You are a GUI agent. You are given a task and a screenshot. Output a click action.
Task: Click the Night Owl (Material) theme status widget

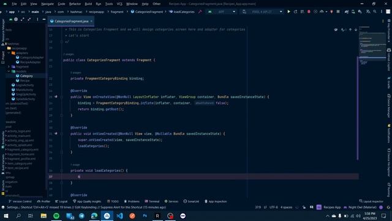pyautogui.click(x=360, y=207)
